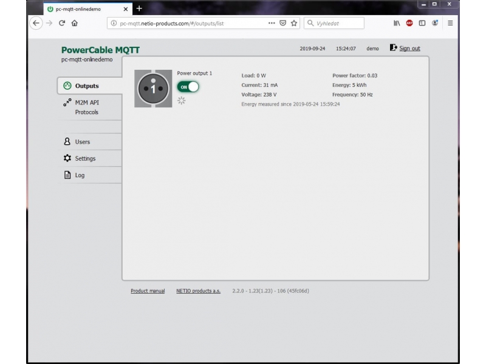This screenshot has height=364, width=486.
Task: Show site information icon in address bar
Action: click(x=114, y=23)
